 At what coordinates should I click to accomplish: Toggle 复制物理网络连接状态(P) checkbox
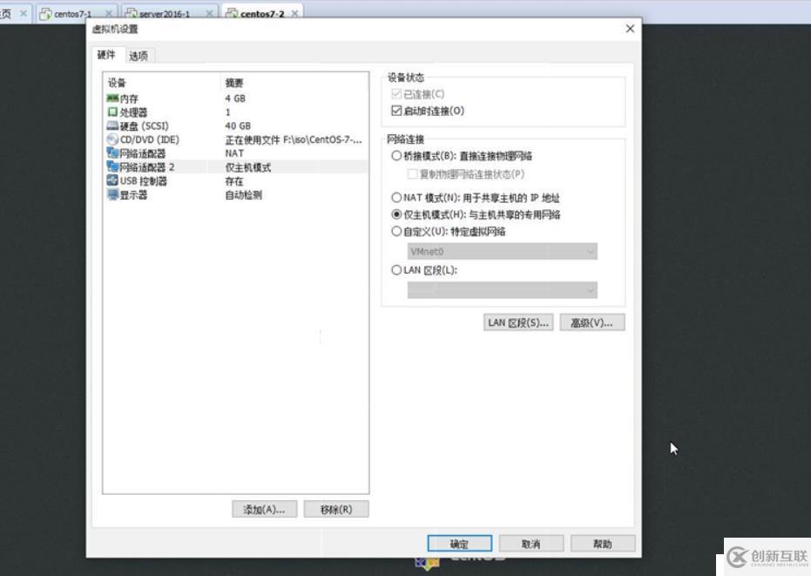click(412, 174)
